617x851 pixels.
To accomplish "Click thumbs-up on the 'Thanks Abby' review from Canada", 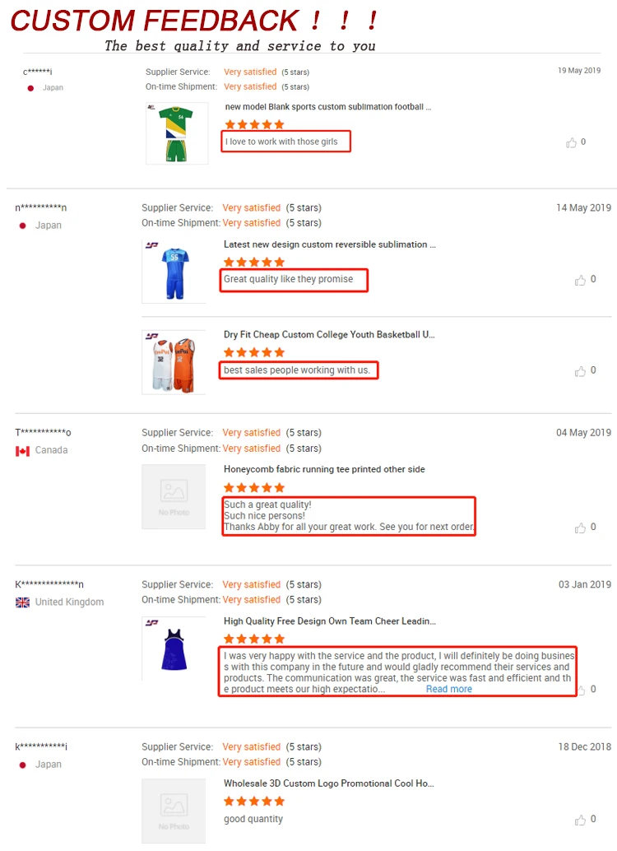I will pyautogui.click(x=580, y=528).
